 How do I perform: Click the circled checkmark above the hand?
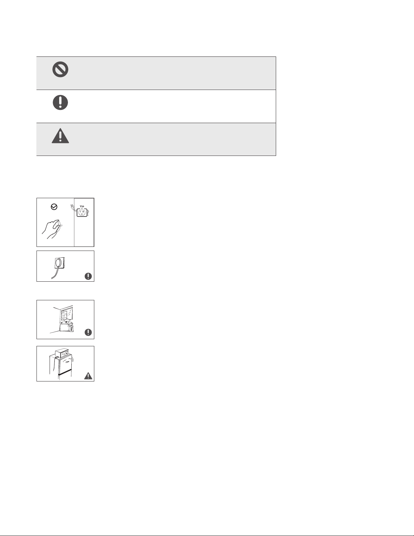[x=54, y=207]
